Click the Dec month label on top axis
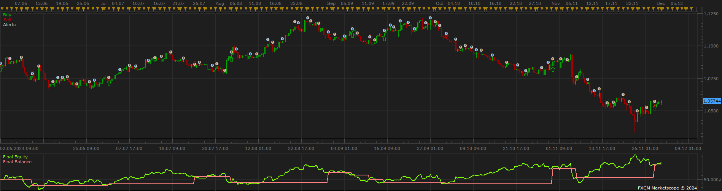 point(661,3)
